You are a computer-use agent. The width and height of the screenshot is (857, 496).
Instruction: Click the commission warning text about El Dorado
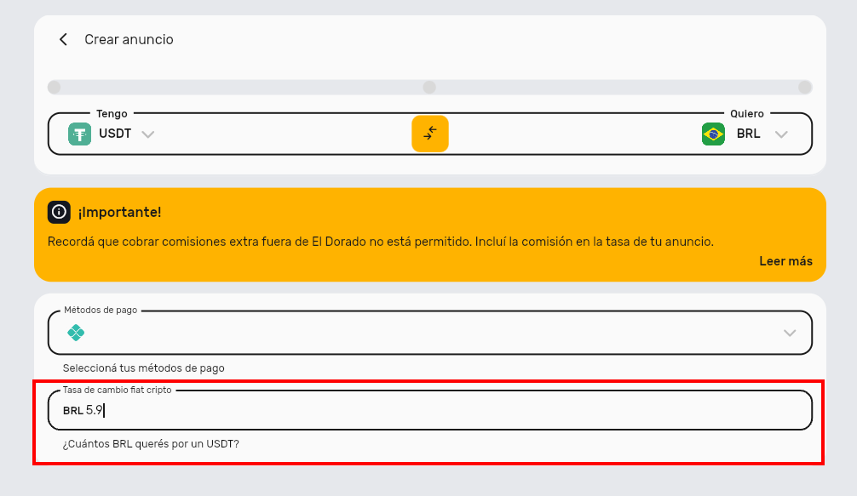pos(381,242)
